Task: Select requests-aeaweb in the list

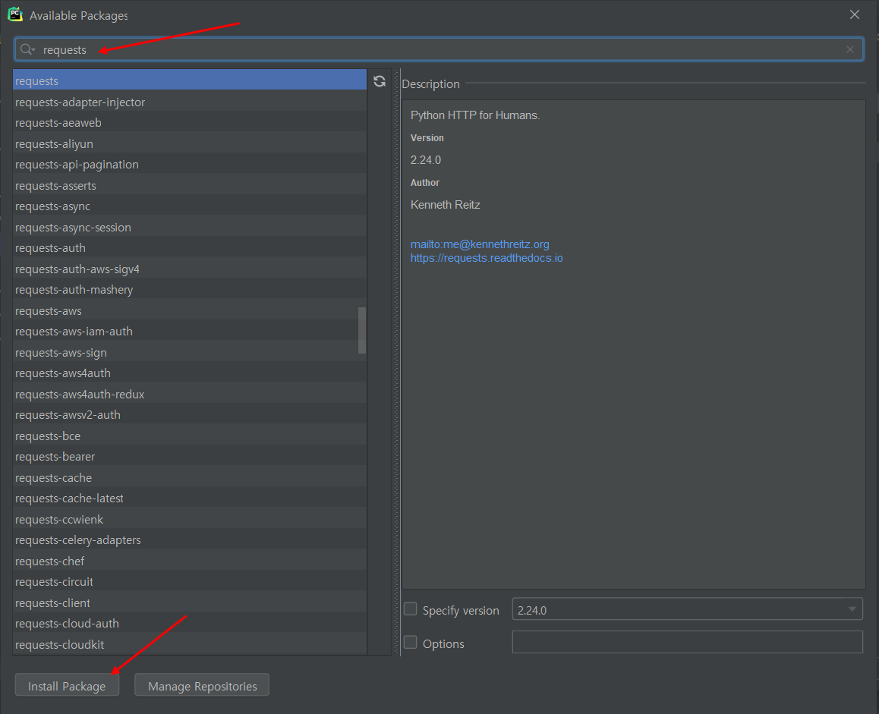Action: [190, 123]
